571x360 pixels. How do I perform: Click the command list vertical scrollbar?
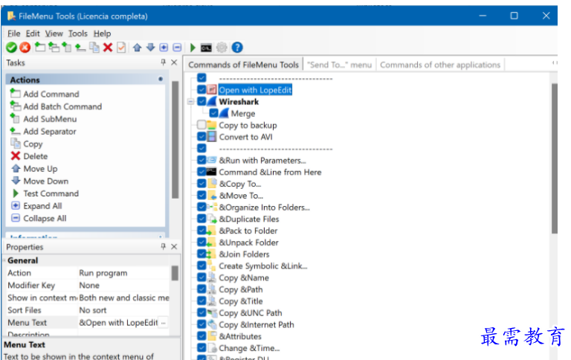pyautogui.click(x=554, y=158)
